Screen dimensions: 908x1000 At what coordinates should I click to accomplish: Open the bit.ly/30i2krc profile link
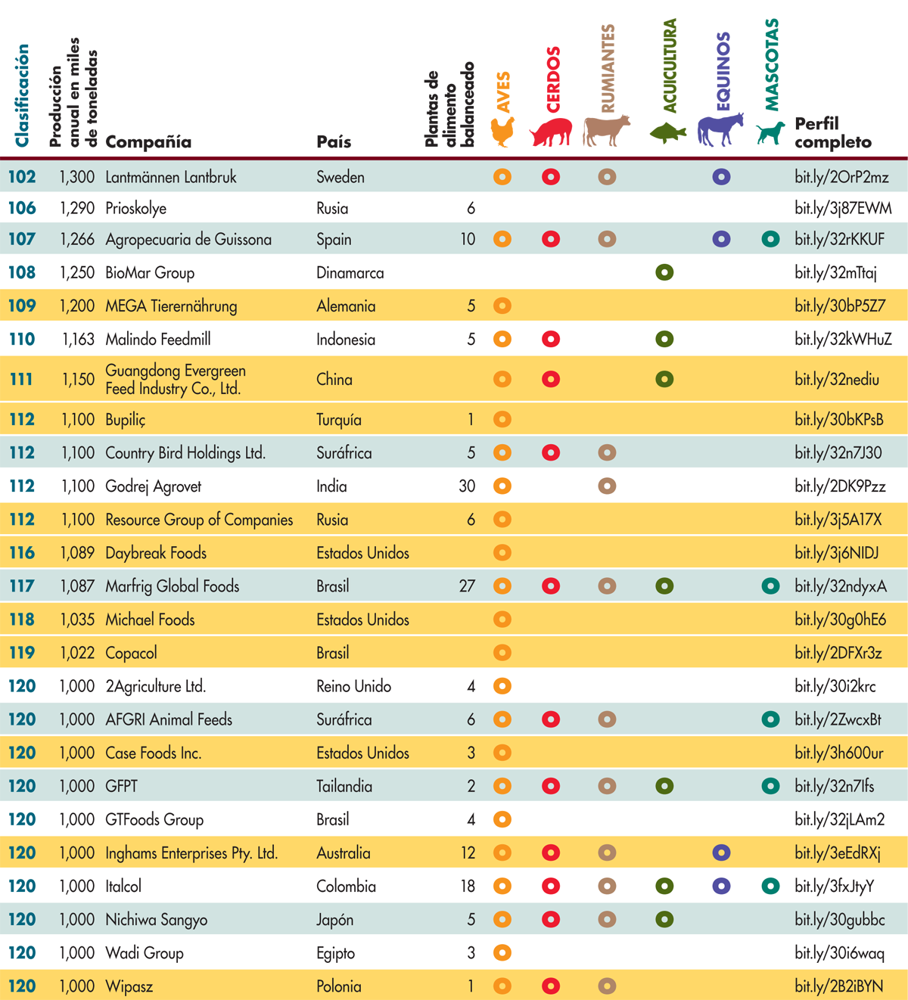click(835, 687)
